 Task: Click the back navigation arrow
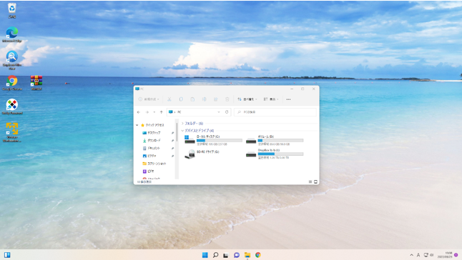tap(139, 112)
